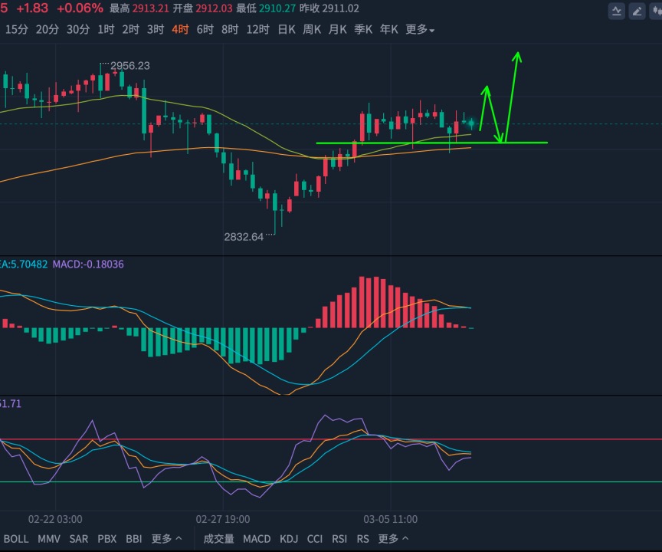Click the 02-22 03:00 time axis label

[x=55, y=519]
